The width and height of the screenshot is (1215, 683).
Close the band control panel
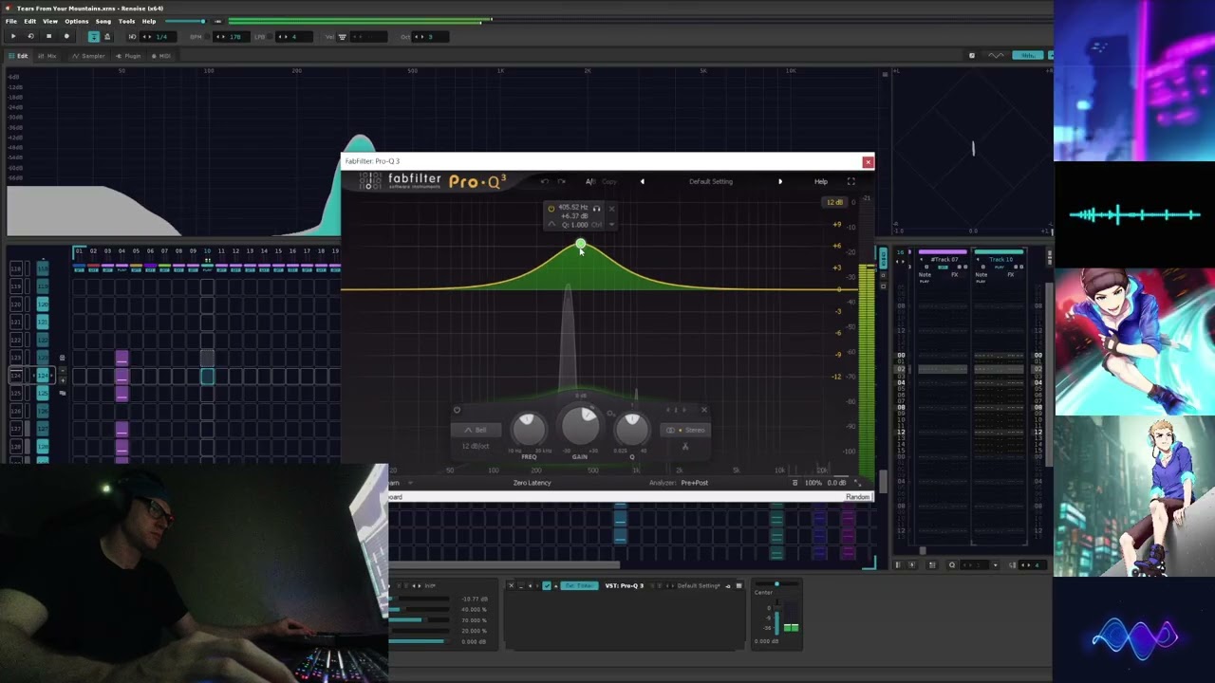pos(704,410)
